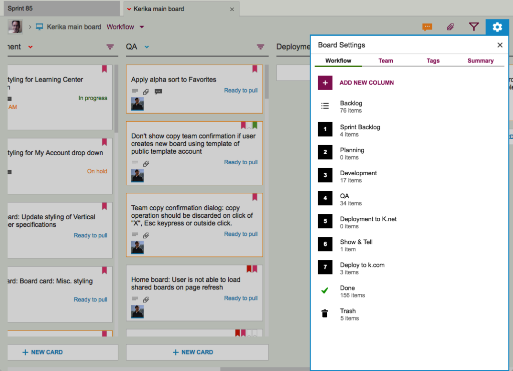Viewport: 513px width, 371px height.
Task: Click NEW CARD button under QA column
Action: tap(197, 352)
